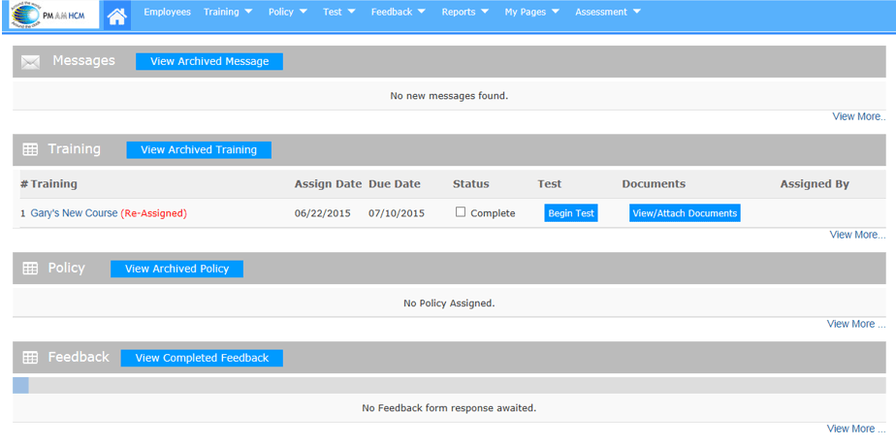
Task: Click the Home icon in navigation bar
Action: 117,16
